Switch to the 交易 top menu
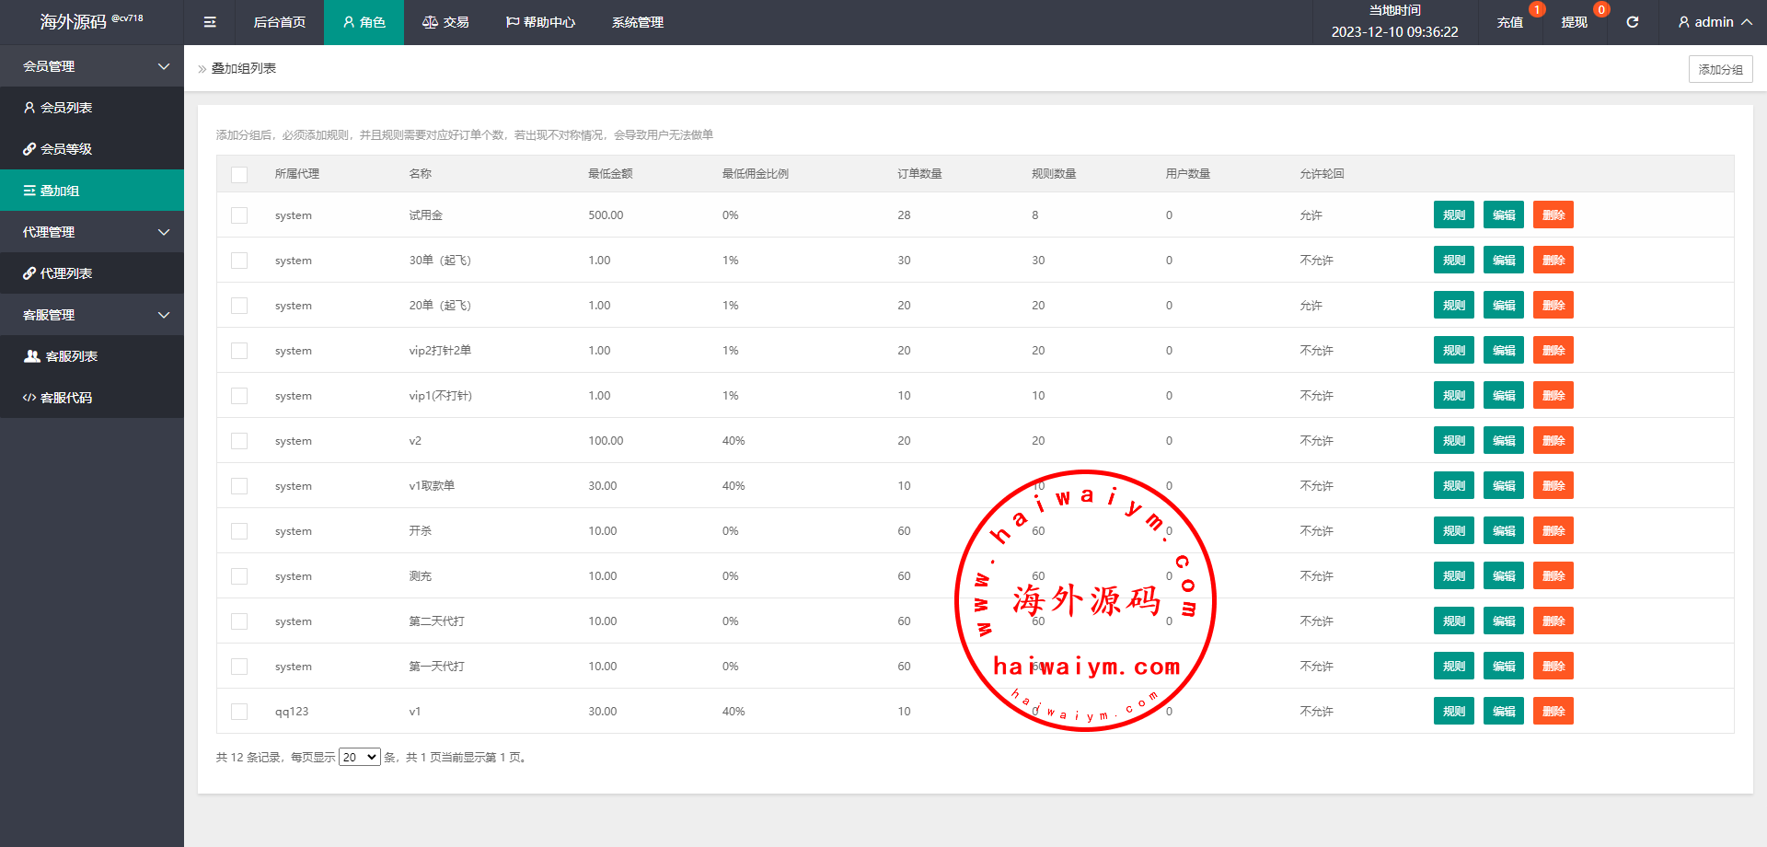The image size is (1767, 847). coord(445,22)
